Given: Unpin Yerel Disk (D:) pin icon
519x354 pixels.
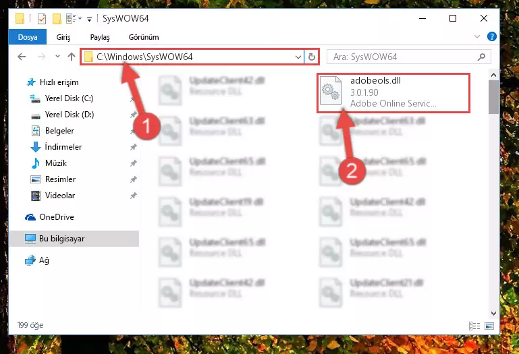Looking at the screenshot, I should coord(133,115).
